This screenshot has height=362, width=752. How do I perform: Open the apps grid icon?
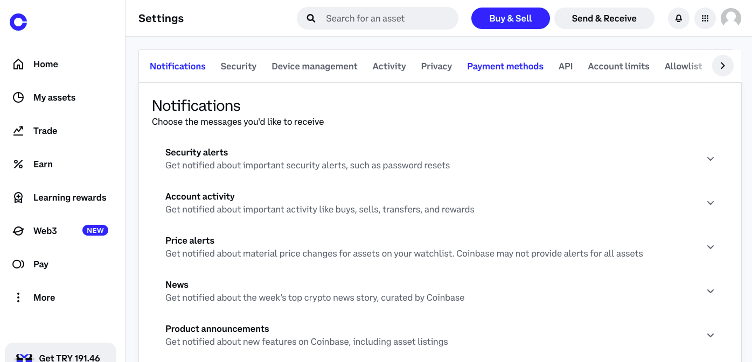pos(705,18)
